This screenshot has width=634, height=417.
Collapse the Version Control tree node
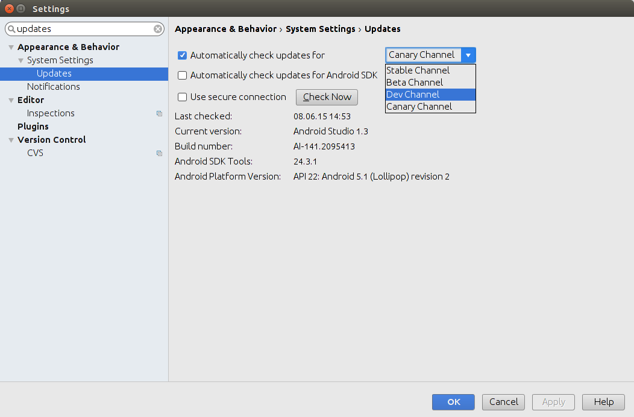11,140
